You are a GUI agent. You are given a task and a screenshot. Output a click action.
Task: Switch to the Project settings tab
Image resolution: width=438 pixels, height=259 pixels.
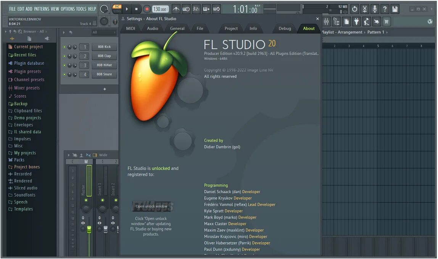(x=231, y=29)
